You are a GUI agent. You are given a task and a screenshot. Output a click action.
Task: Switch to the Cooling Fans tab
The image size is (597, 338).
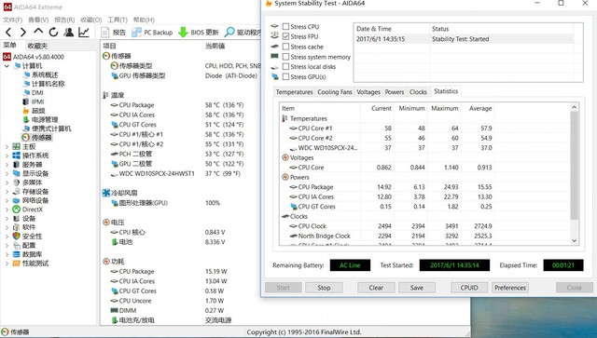point(335,92)
